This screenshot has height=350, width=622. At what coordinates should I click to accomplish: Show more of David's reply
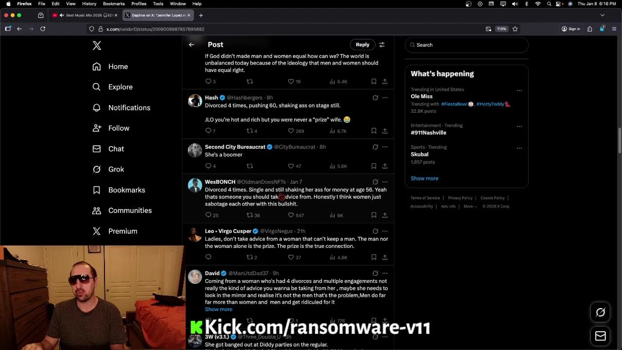click(x=219, y=309)
